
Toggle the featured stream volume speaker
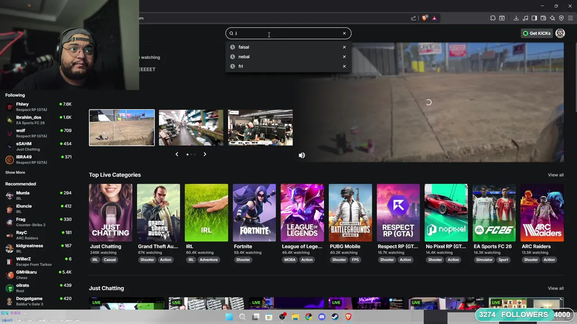[x=302, y=155]
